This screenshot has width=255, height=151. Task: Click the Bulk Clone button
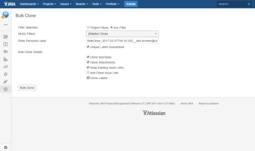pyautogui.click(x=27, y=88)
